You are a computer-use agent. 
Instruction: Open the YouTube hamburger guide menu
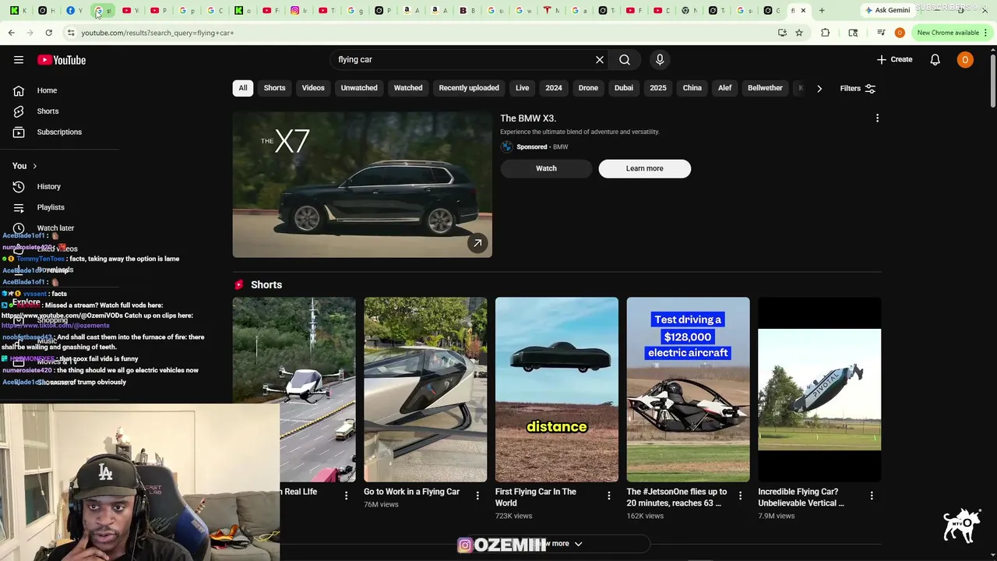[19, 60]
